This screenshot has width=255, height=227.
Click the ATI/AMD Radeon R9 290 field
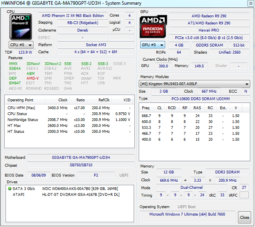click(209, 23)
